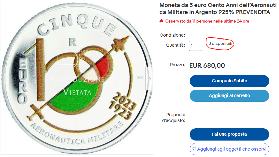Viewport: 279px width, 157px height.
Task: Click the listing title Moneta da 5 euro
Action: coord(218,9)
